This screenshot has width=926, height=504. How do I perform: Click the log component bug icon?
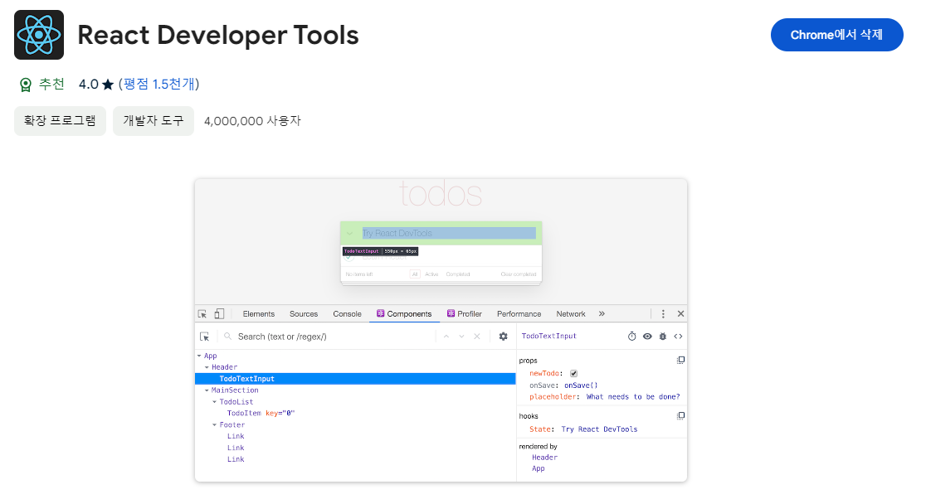click(663, 337)
